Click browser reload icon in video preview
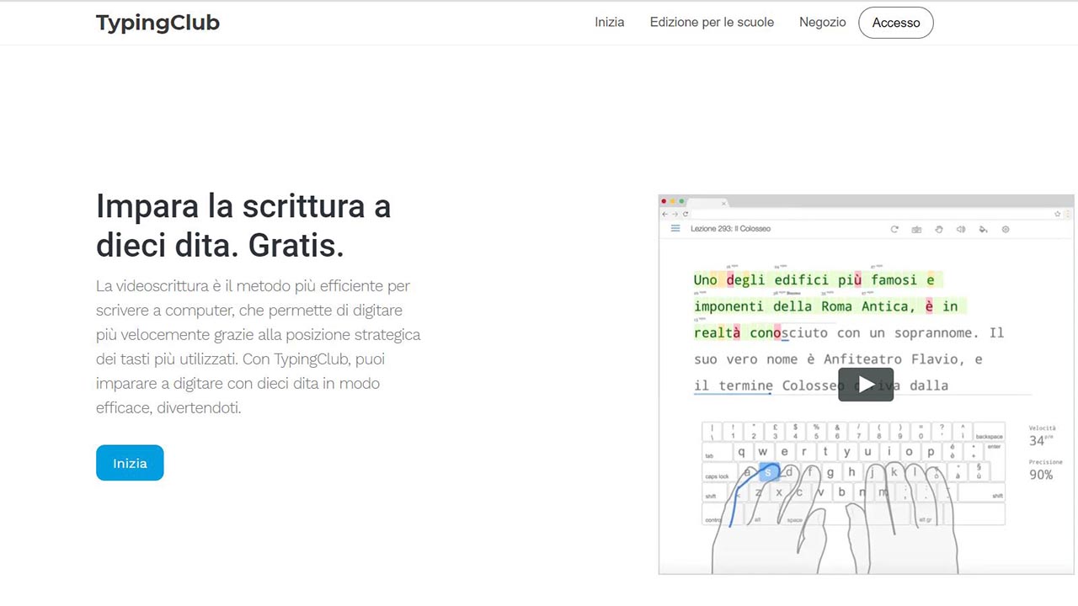Screen dimensions: 1078x606 [686, 215]
